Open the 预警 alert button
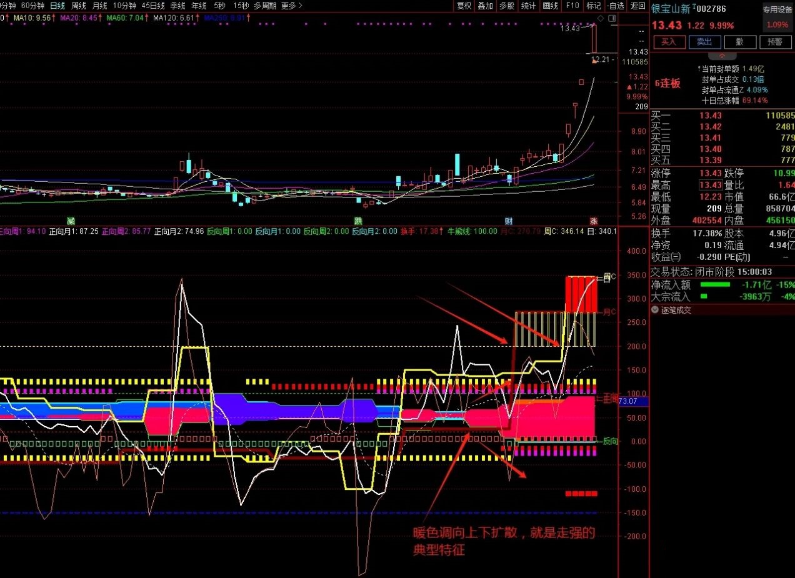The width and height of the screenshot is (795, 578). click(775, 42)
